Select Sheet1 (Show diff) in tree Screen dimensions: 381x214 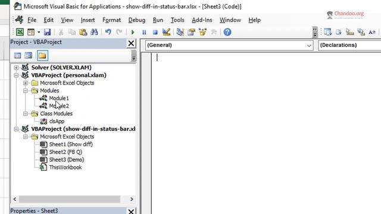click(71, 144)
